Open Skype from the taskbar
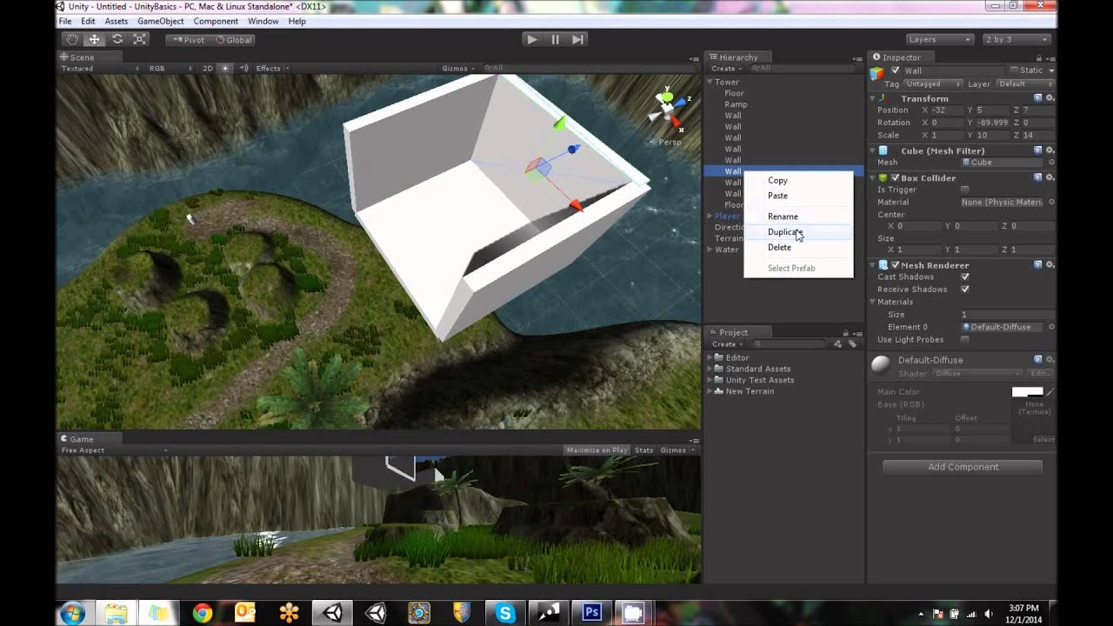1113x626 pixels. click(x=505, y=613)
